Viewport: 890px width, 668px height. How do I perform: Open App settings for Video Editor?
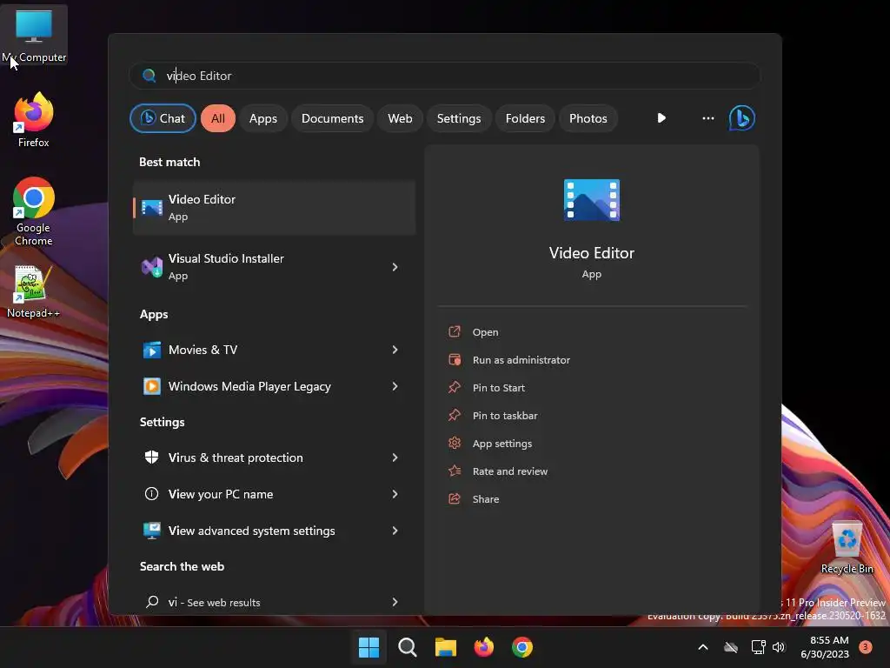click(x=502, y=444)
